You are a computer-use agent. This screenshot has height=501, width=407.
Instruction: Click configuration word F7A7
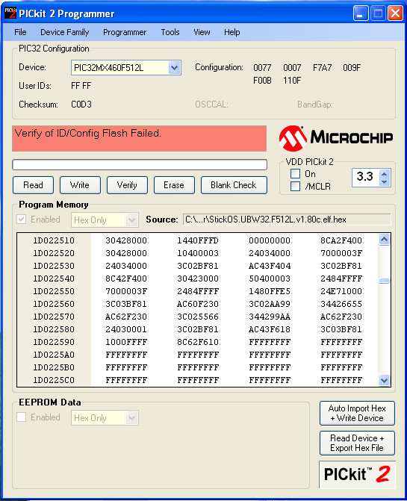(322, 68)
